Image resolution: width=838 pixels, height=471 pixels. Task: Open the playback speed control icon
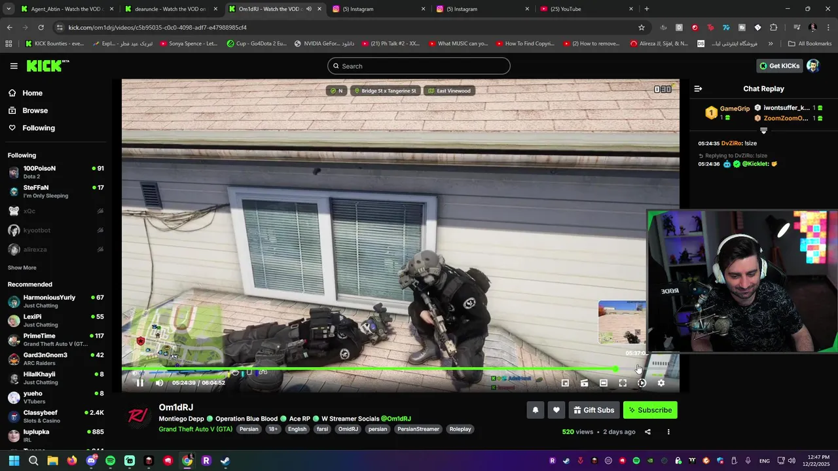[x=642, y=383]
